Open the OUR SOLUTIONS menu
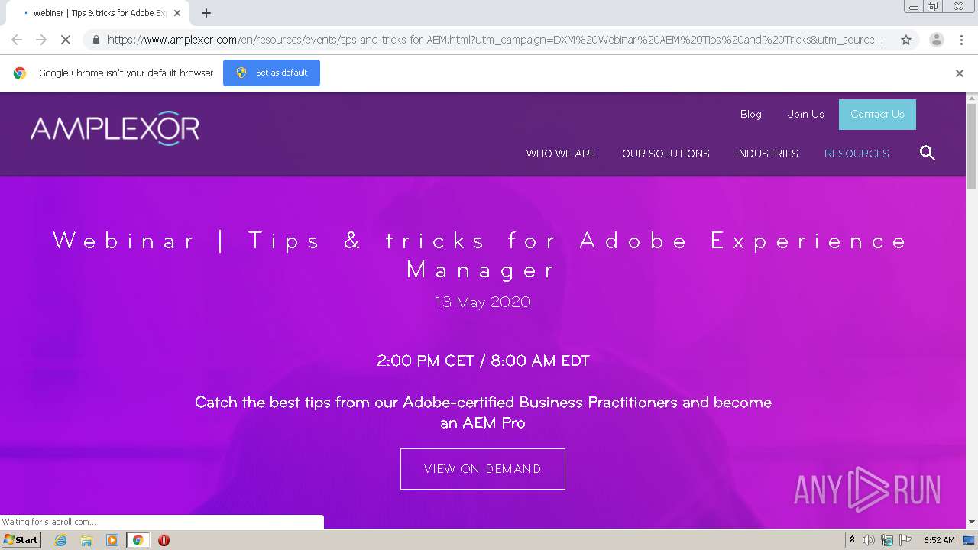 click(x=665, y=154)
